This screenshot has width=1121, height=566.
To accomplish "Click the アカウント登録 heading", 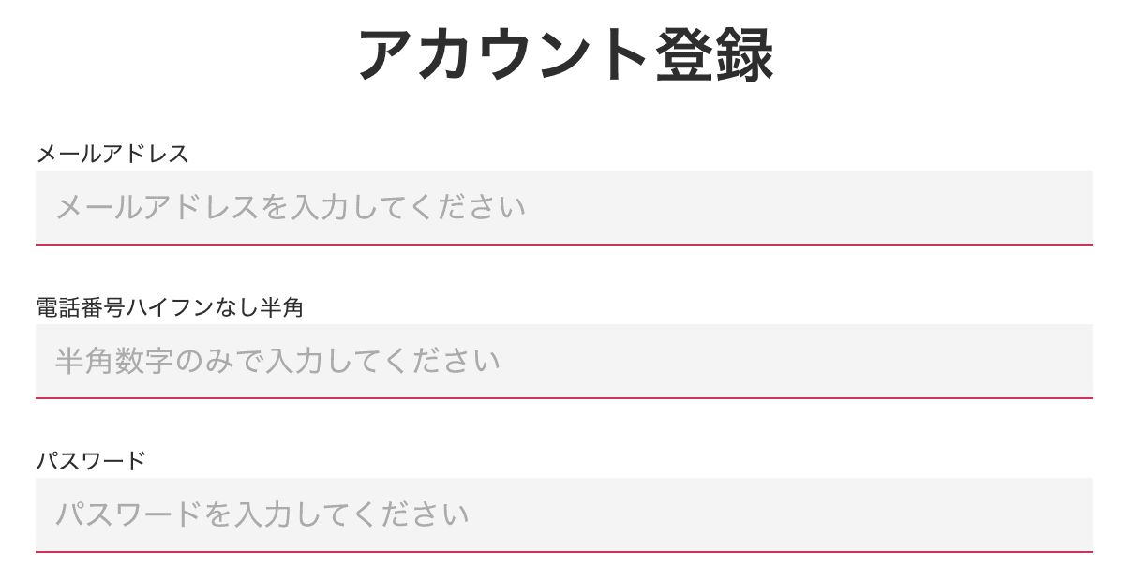I will 565,56.
